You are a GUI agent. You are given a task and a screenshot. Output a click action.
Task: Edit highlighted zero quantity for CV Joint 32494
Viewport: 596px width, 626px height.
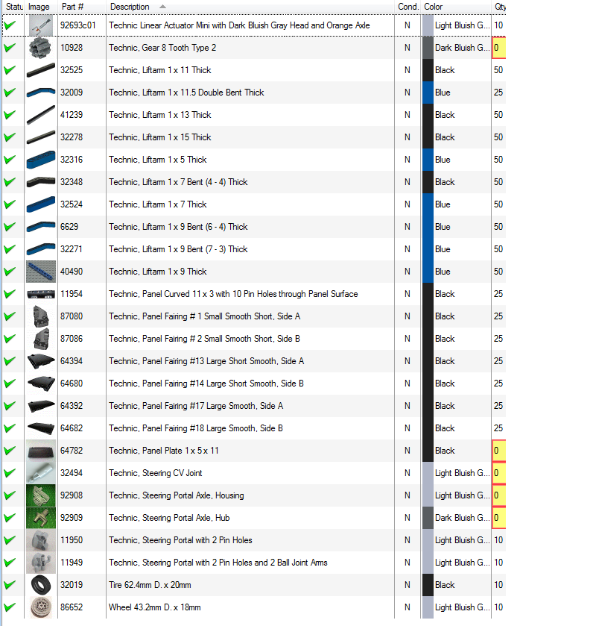coord(499,473)
